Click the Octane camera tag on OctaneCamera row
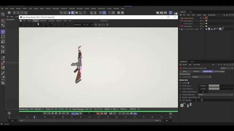 point(206,18)
